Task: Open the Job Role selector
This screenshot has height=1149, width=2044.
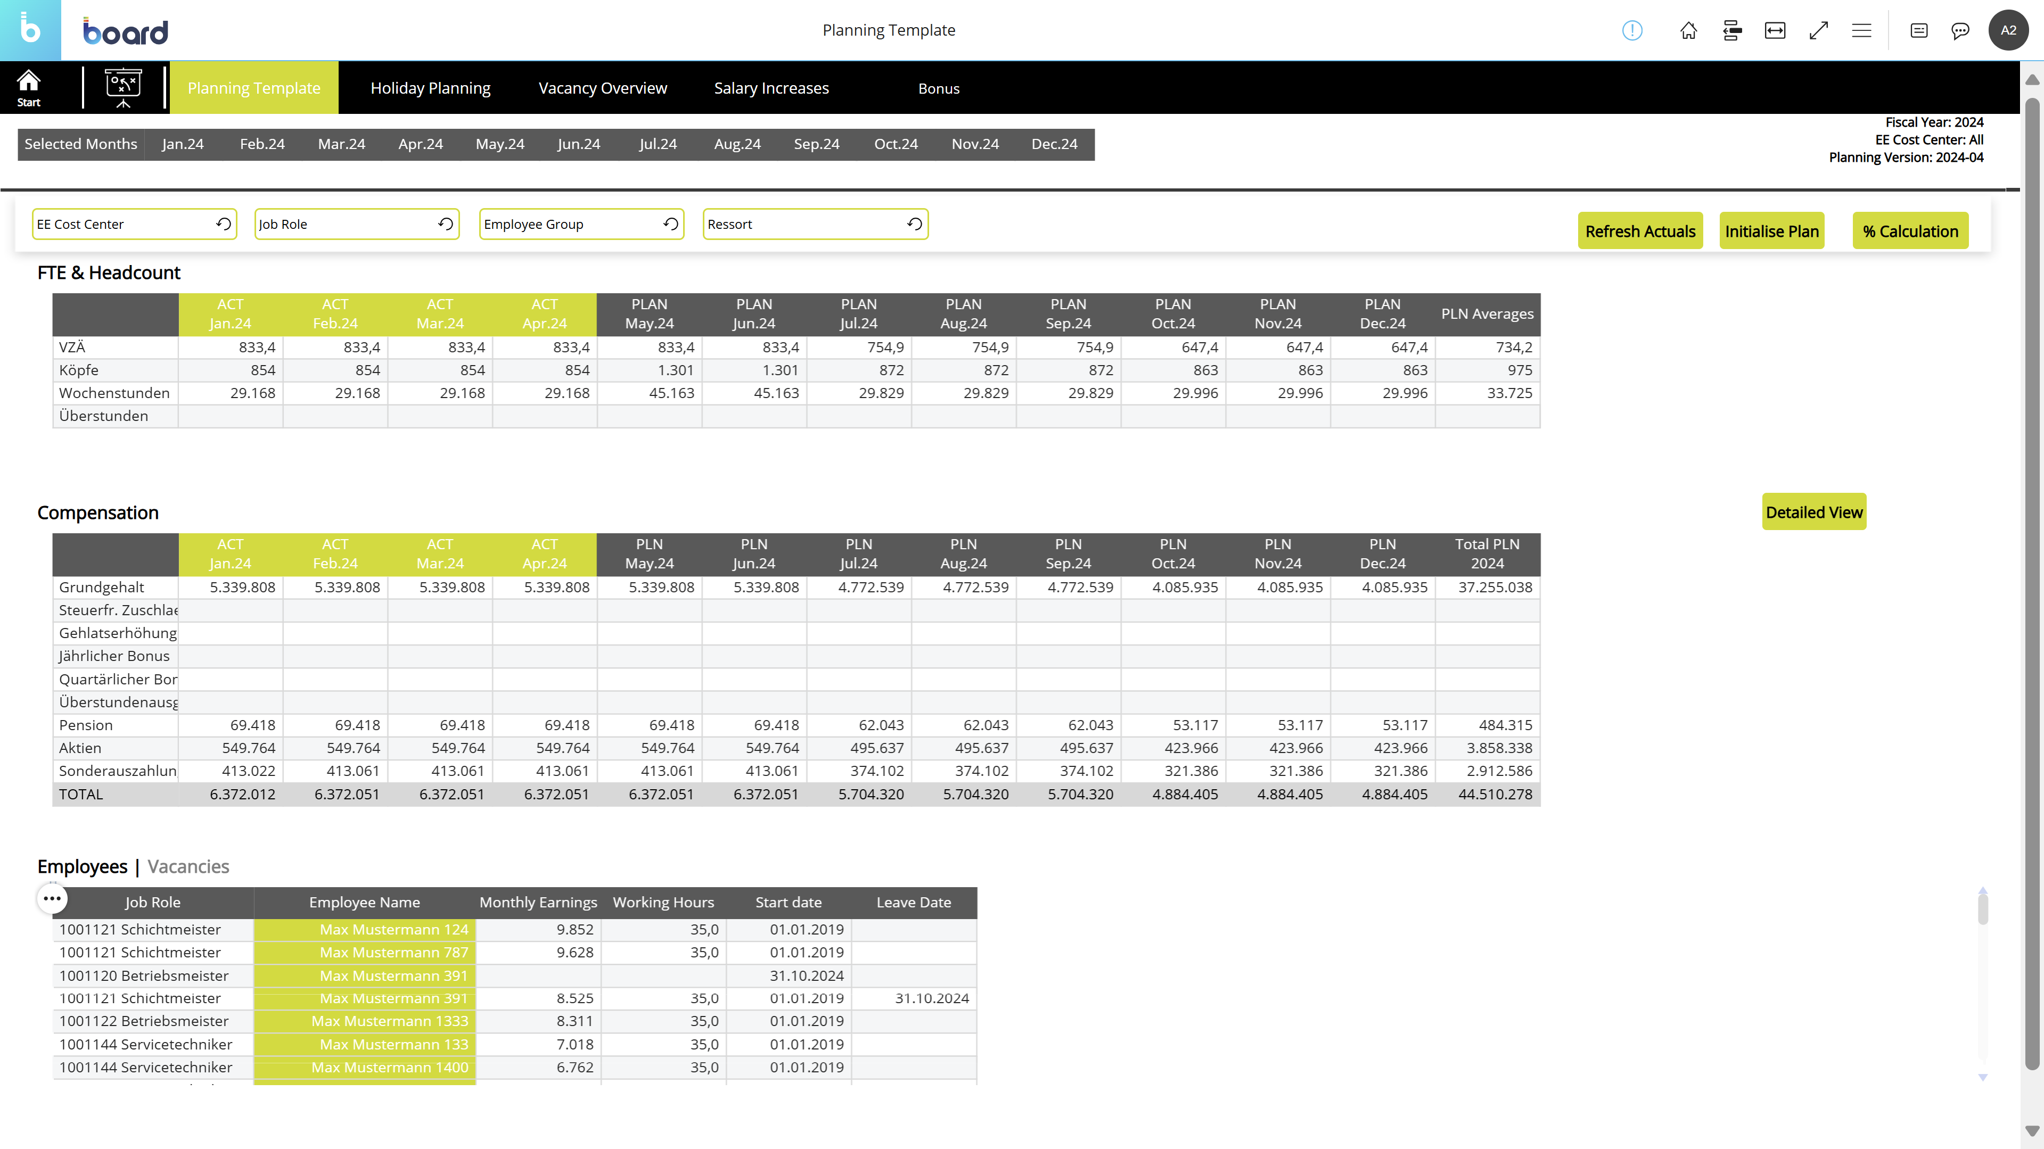Action: pyautogui.click(x=345, y=225)
